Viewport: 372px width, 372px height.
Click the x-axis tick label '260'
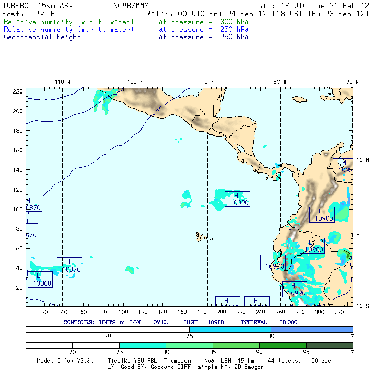point(280,312)
